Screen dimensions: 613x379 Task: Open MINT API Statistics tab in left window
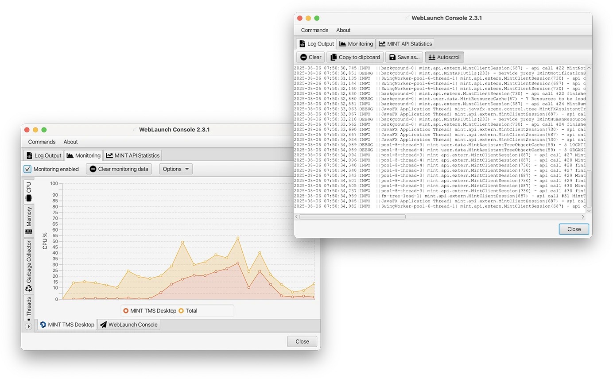click(132, 155)
